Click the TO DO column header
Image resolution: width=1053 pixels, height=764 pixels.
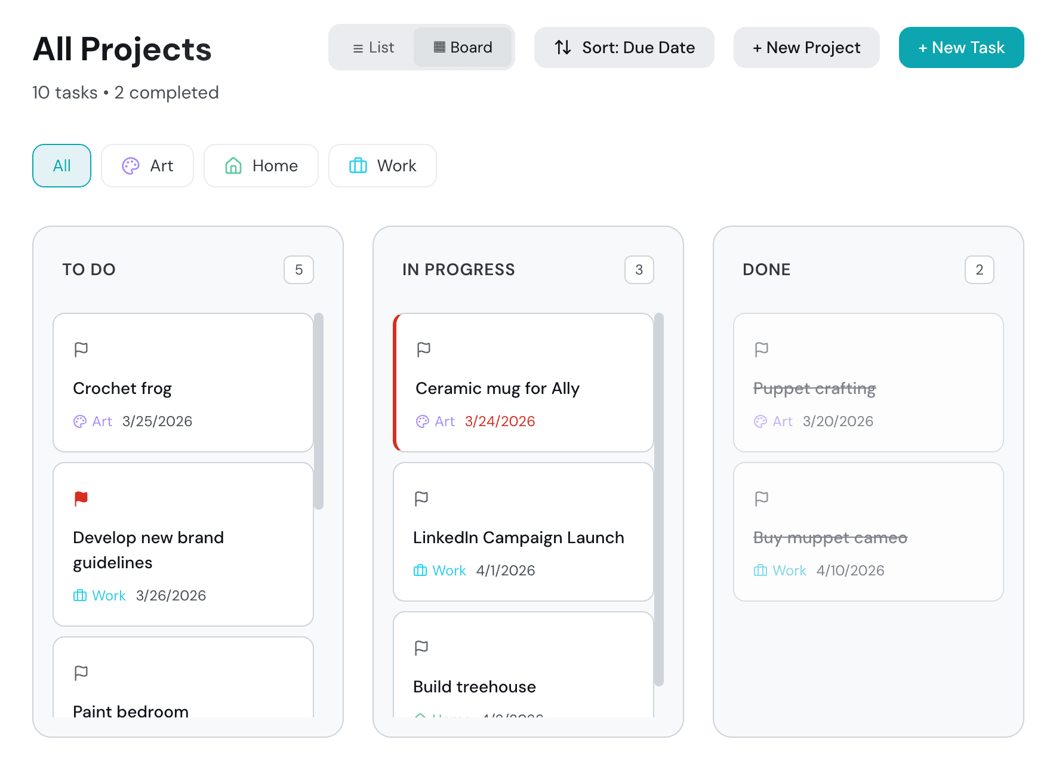tap(89, 269)
